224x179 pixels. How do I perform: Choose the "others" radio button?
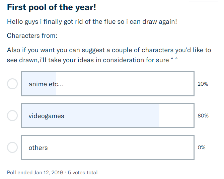pos(12,147)
